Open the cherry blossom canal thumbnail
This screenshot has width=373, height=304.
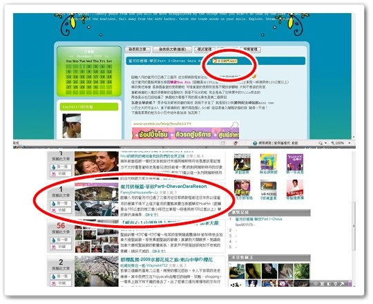pos(97,272)
